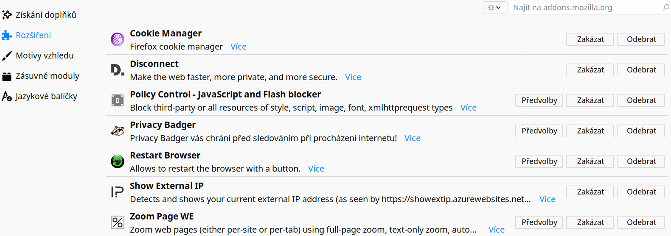Open the gear tools dropdown menu

click(x=494, y=8)
